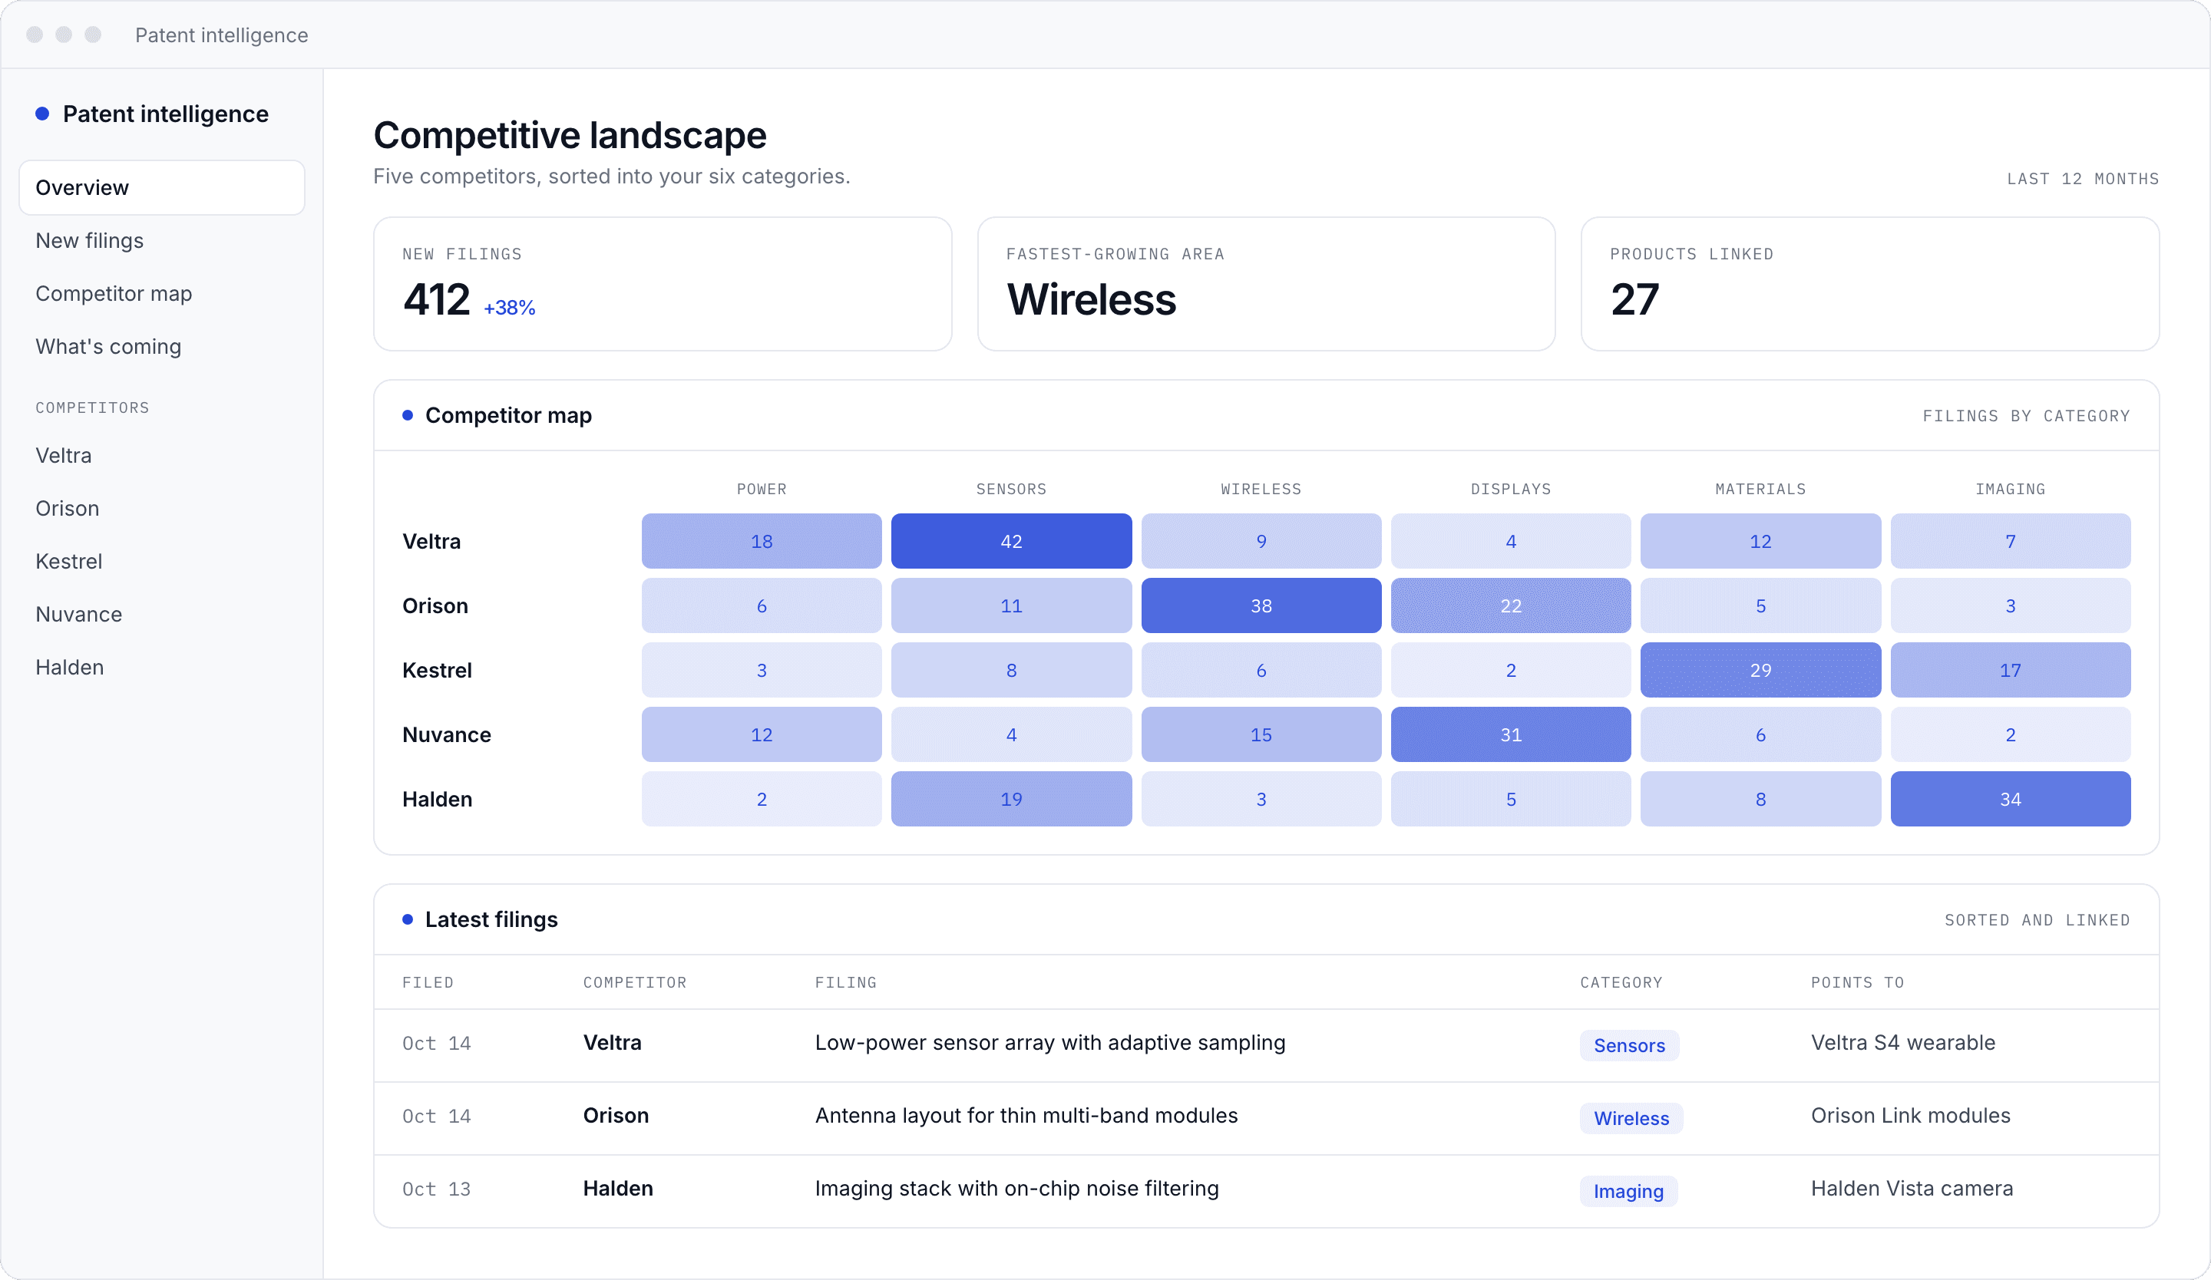Image resolution: width=2211 pixels, height=1280 pixels.
Task: Select Orison Wireless cell showing 38
Action: pos(1261,605)
